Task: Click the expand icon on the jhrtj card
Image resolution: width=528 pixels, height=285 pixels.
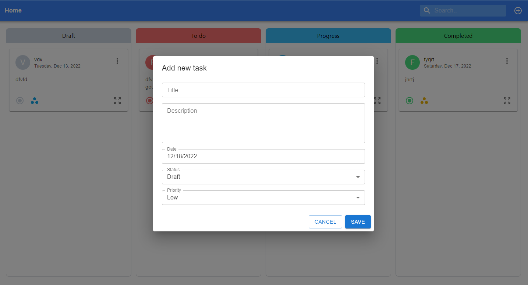Action: [507, 100]
